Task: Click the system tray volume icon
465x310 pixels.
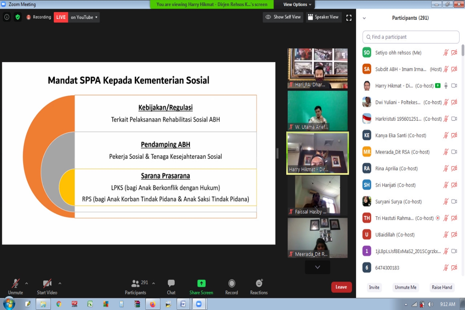Action: pos(430,305)
